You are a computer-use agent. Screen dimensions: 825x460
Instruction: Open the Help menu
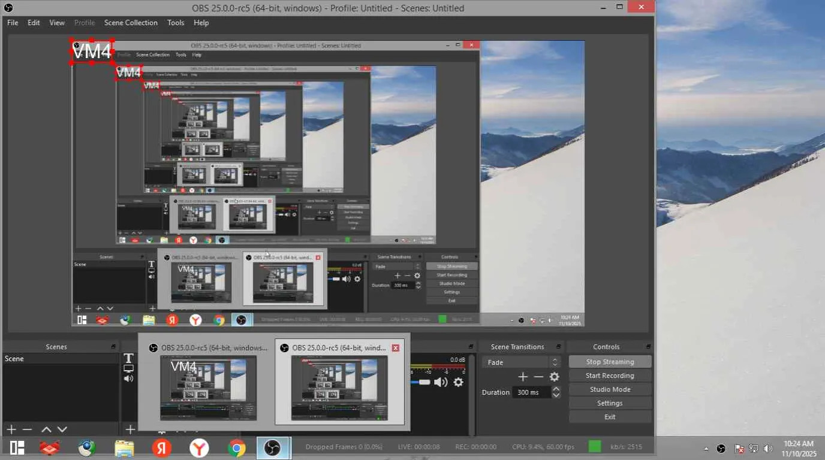pos(201,23)
